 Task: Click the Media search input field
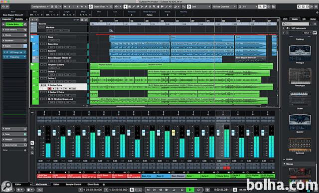pos(296,24)
